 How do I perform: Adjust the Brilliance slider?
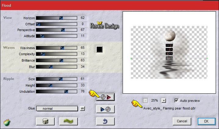click(56, 60)
